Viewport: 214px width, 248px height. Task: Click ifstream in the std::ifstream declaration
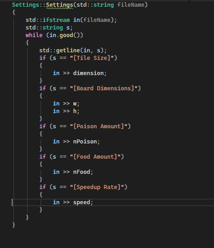coord(56,20)
